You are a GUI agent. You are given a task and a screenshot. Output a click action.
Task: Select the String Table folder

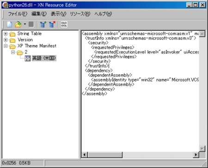(x=30, y=34)
